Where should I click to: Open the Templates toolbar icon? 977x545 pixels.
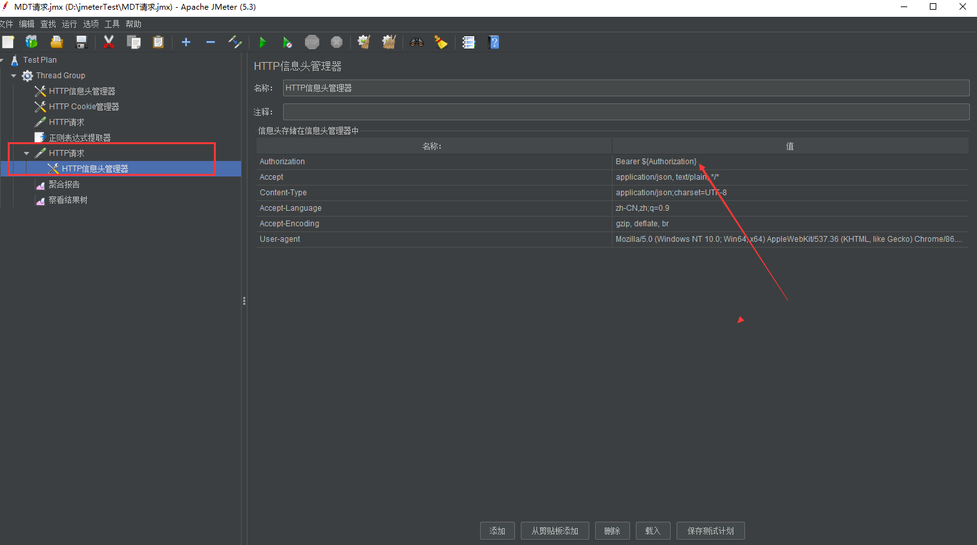point(32,42)
